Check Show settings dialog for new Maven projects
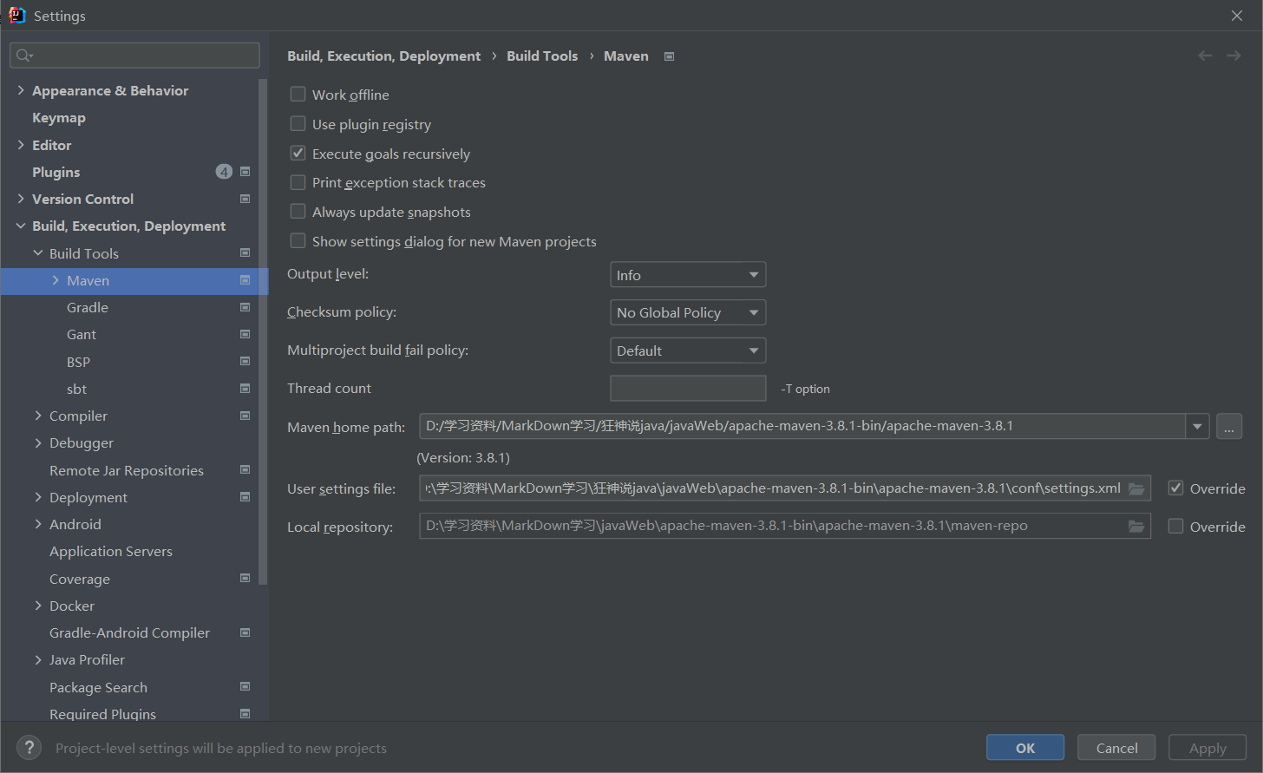Screen dimensions: 1263x773 point(298,240)
